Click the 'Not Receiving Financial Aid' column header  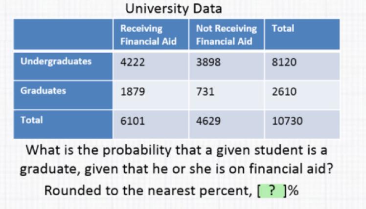226,35
